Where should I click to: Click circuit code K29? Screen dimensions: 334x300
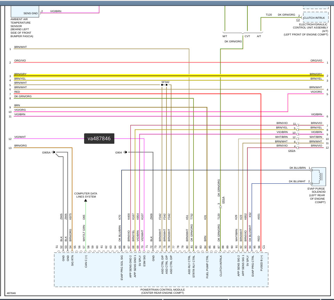click(x=236, y=217)
